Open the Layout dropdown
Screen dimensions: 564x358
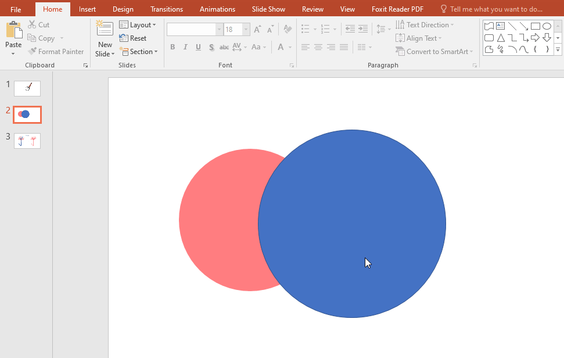pos(138,24)
